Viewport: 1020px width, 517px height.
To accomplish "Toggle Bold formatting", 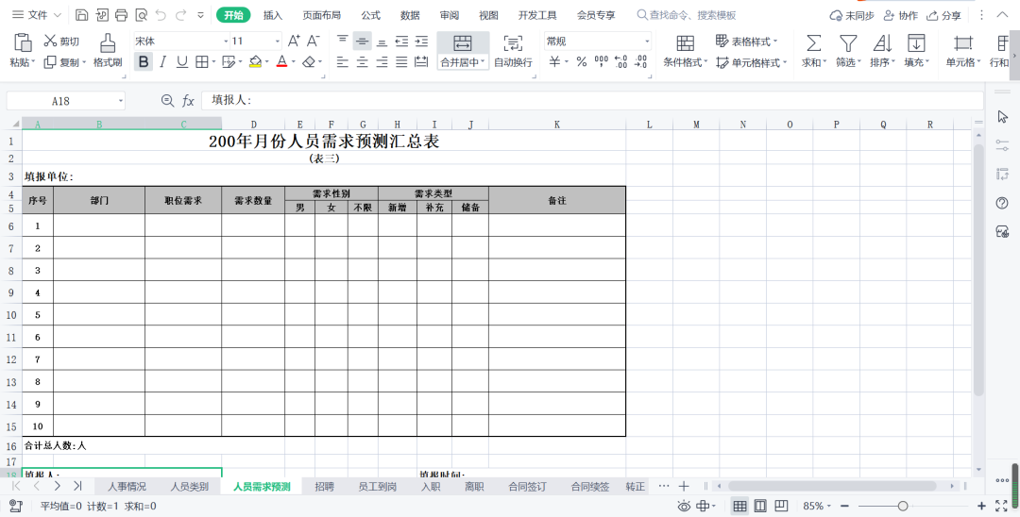I will (144, 61).
